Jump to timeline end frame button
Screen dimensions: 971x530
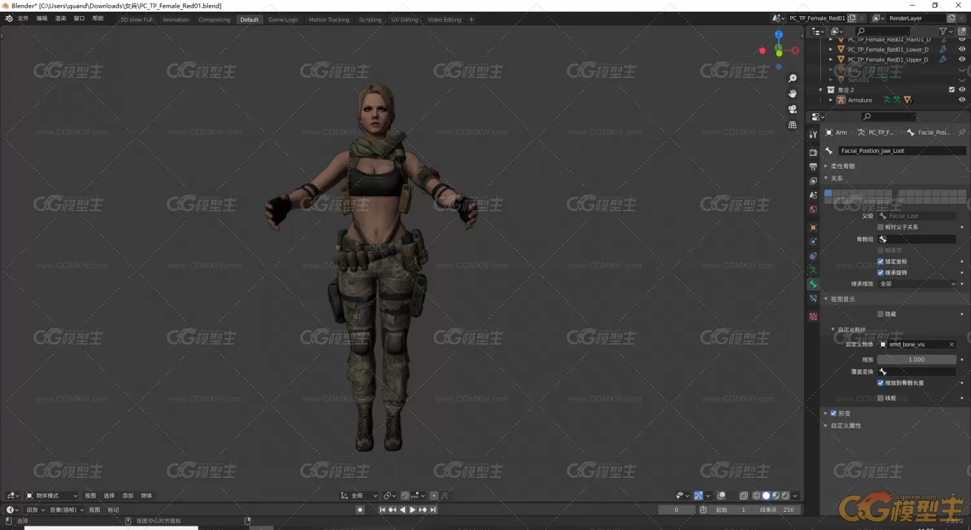[x=433, y=510]
